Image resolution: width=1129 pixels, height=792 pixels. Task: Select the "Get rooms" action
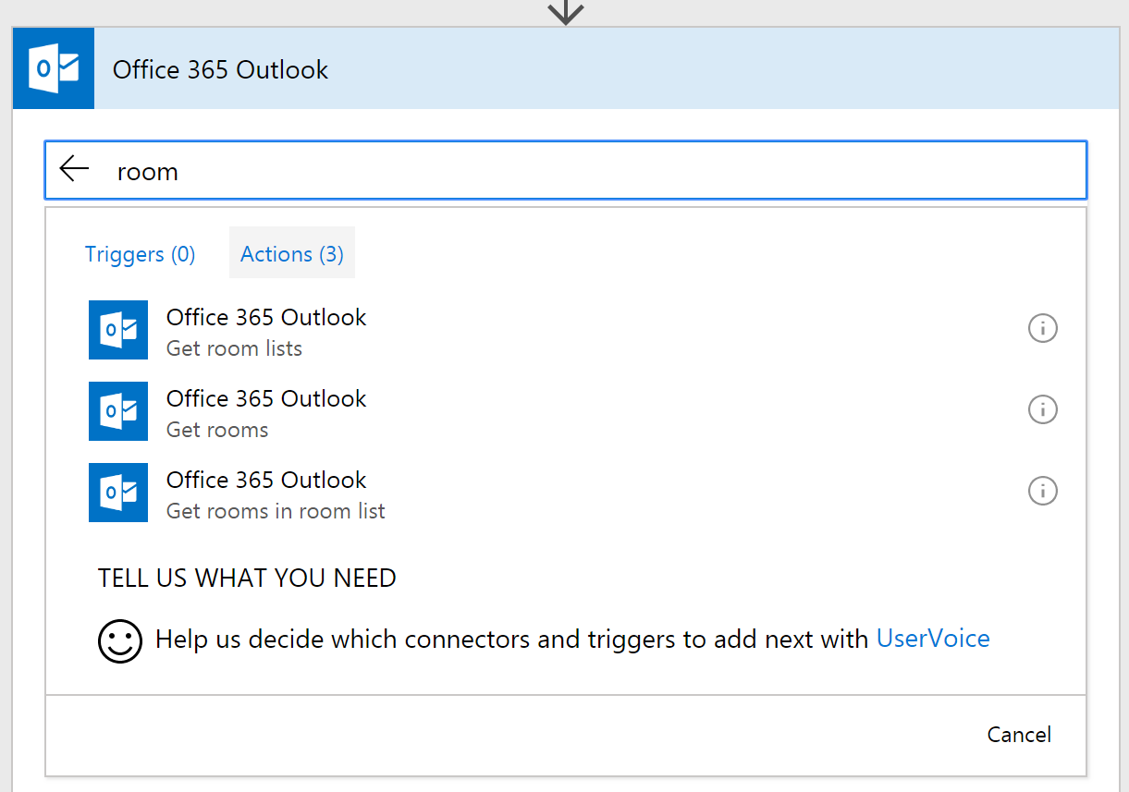(x=217, y=430)
